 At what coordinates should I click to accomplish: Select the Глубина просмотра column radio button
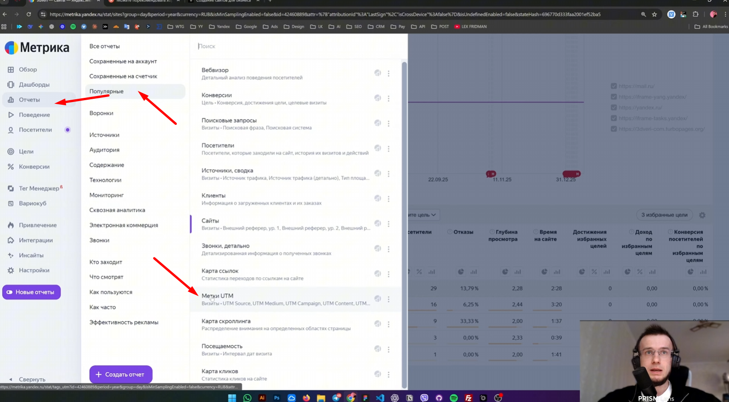click(492, 232)
